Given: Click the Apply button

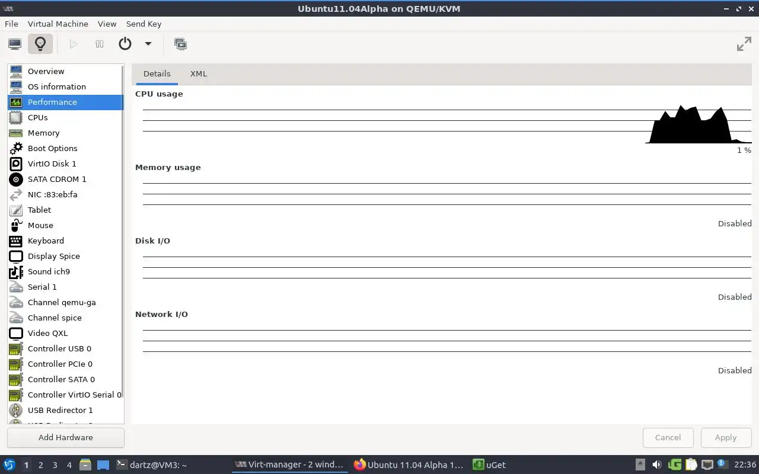Looking at the screenshot, I should pos(726,437).
